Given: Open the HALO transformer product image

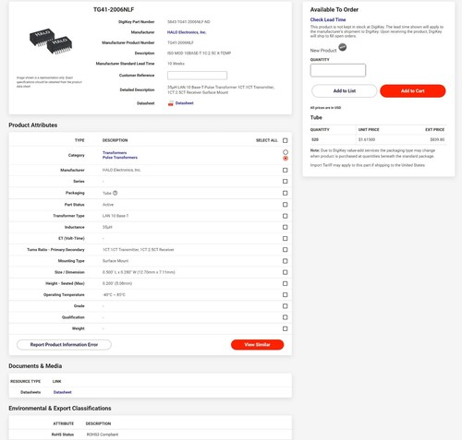Looking at the screenshot, I should pos(51,42).
